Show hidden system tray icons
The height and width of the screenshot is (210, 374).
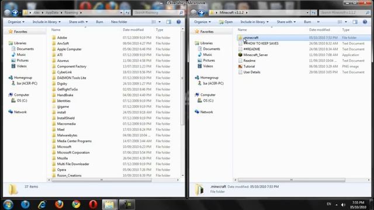(337, 205)
